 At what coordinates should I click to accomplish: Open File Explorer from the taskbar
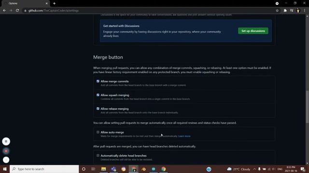104,169
